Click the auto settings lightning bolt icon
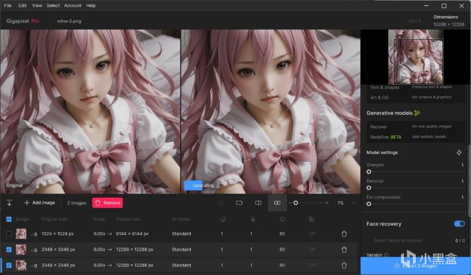This screenshot has width=471, height=275. 459,153
